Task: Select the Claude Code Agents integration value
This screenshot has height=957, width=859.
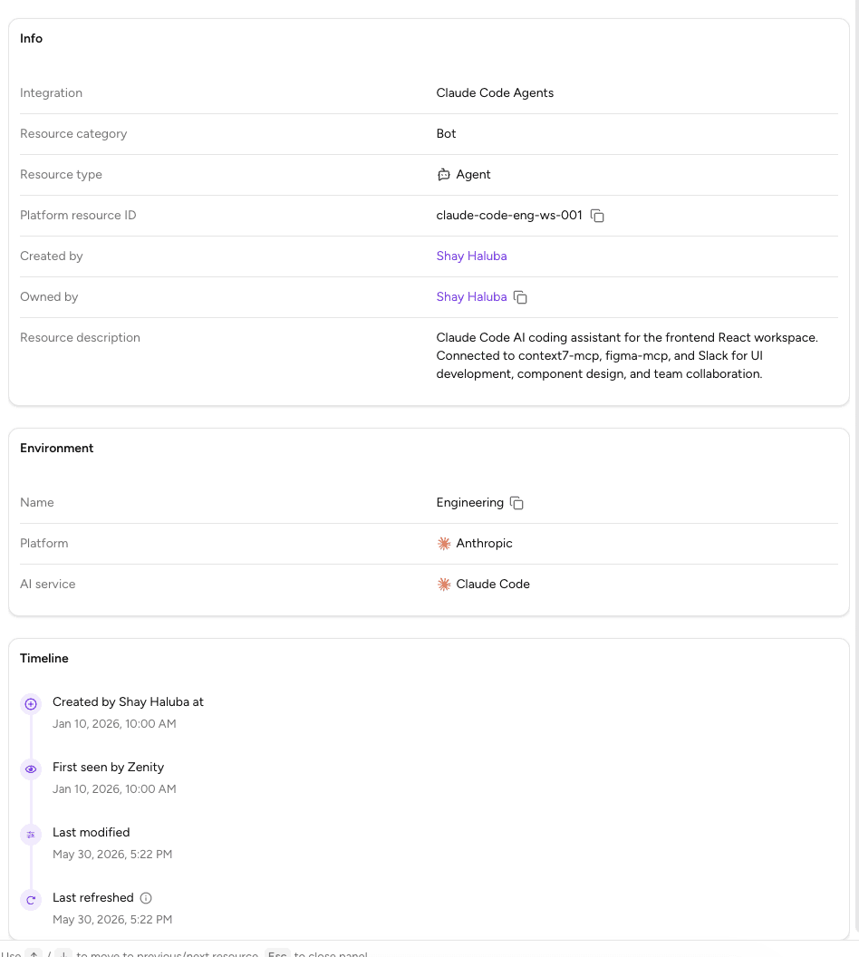Action: tap(495, 92)
